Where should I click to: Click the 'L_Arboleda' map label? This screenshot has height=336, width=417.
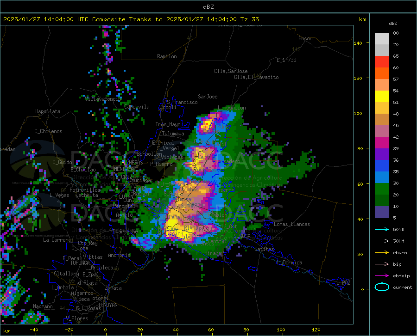click(99, 268)
